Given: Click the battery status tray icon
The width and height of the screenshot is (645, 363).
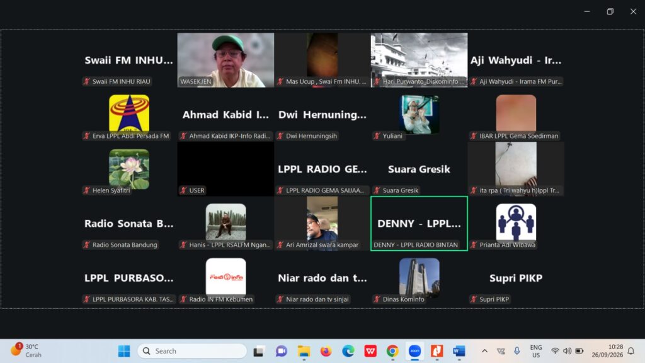Looking at the screenshot, I should click(x=579, y=351).
